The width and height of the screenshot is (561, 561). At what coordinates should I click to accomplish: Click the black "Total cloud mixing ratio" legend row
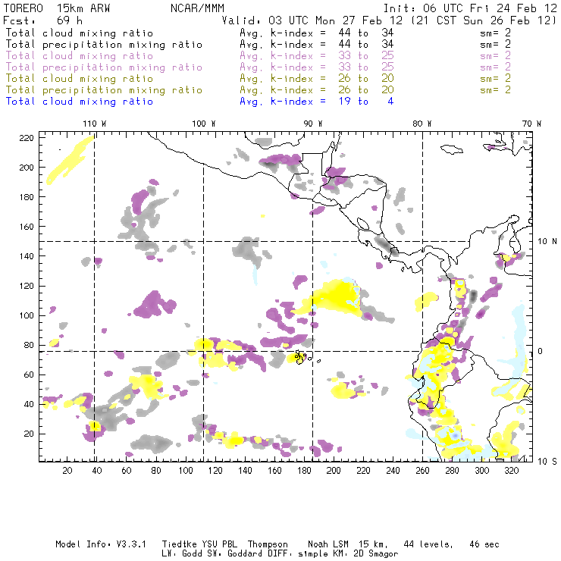[258, 33]
